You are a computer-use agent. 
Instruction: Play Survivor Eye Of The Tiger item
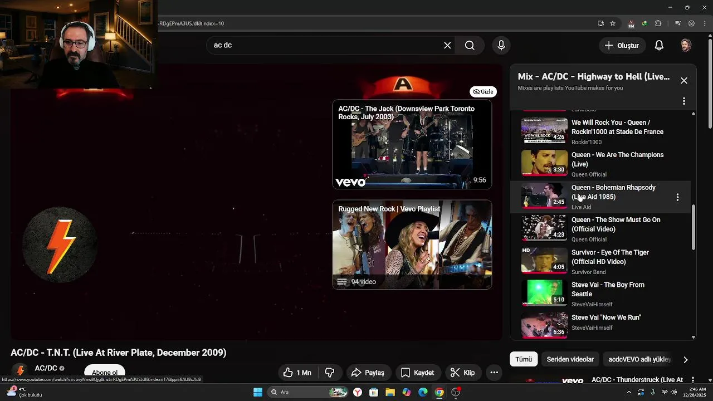[x=600, y=261]
